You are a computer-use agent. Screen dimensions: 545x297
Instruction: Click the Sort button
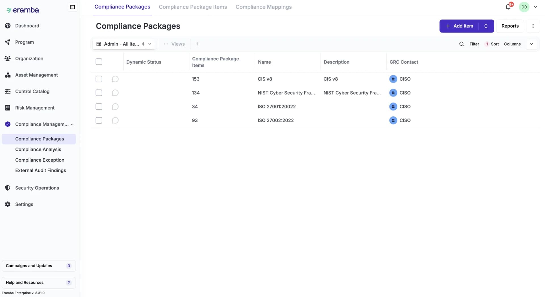click(x=492, y=44)
